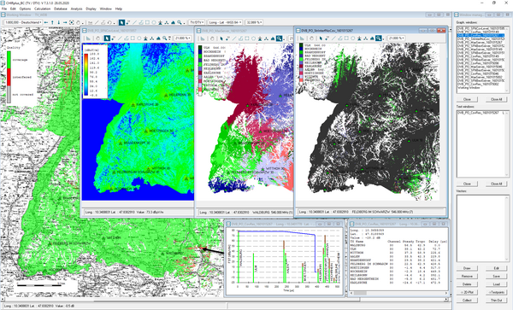The image size is (513, 310).
Task: Expand the TV/DTV mode dropdown
Action: (197, 22)
